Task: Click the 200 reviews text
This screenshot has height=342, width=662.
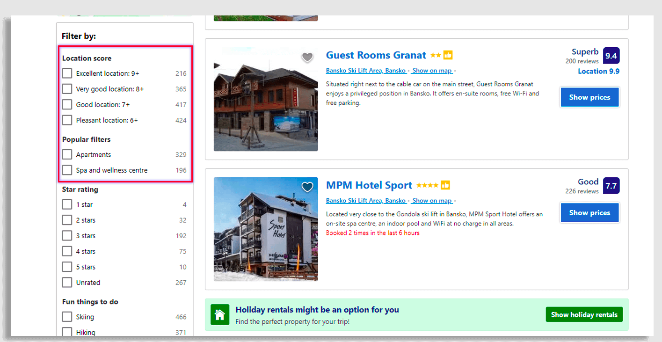Action: [x=582, y=61]
